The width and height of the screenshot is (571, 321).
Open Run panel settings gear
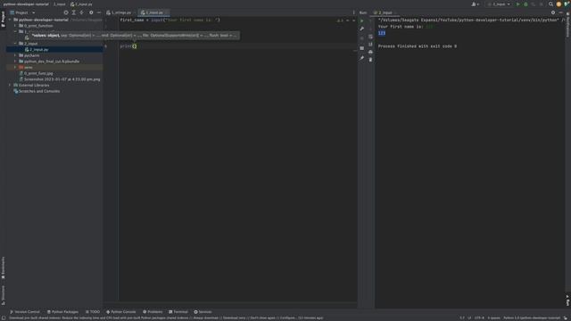coord(553,12)
